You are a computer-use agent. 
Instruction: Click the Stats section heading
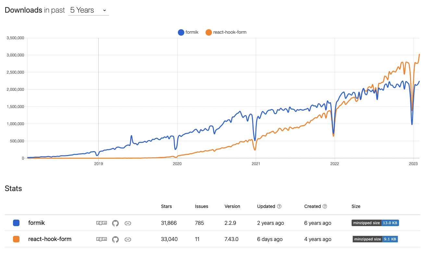point(13,188)
